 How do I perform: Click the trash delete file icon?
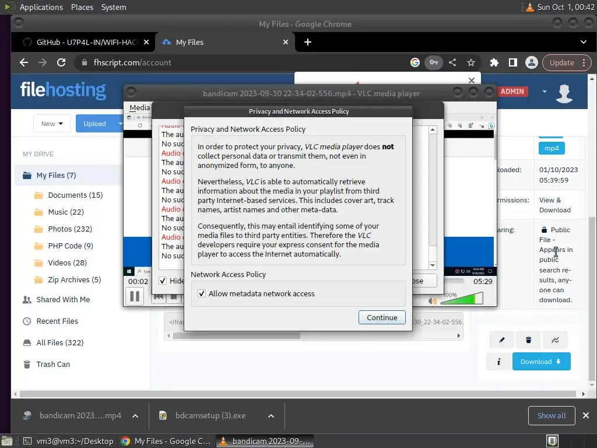point(528,340)
